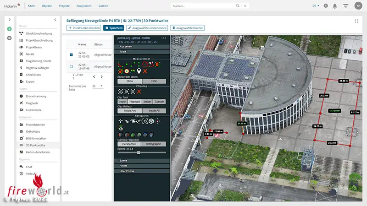Switch camera projection to Orthographic
Screen dimensions: 367x206
(x=153, y=144)
